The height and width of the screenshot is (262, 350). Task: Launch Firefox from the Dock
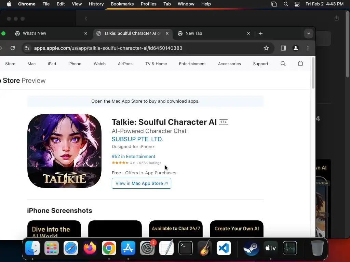[90, 248]
